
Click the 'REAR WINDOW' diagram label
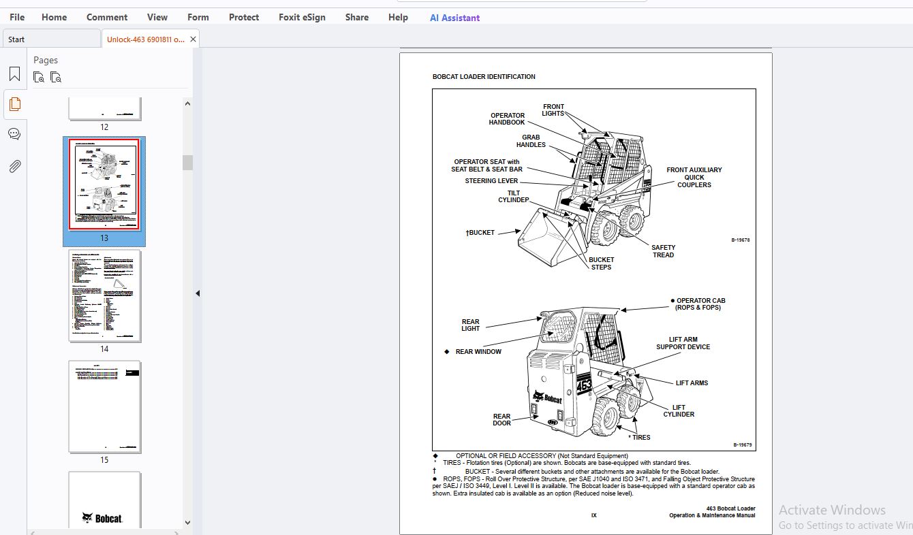point(478,352)
